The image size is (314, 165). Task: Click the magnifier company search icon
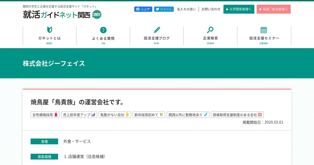(210, 30)
